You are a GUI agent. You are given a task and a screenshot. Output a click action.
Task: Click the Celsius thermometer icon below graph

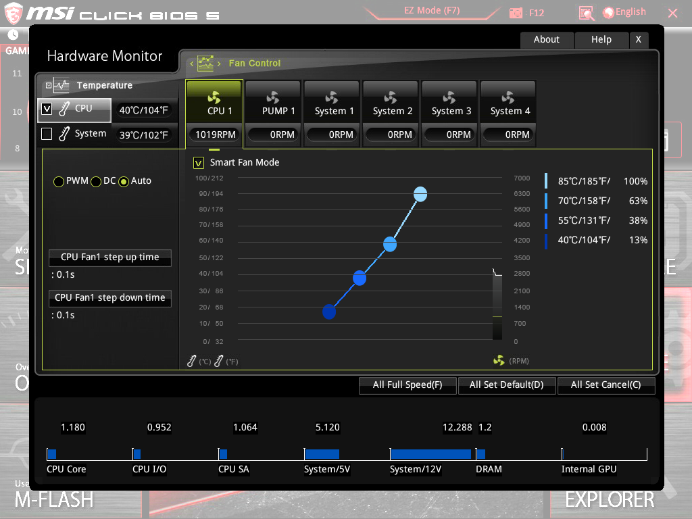click(x=191, y=361)
